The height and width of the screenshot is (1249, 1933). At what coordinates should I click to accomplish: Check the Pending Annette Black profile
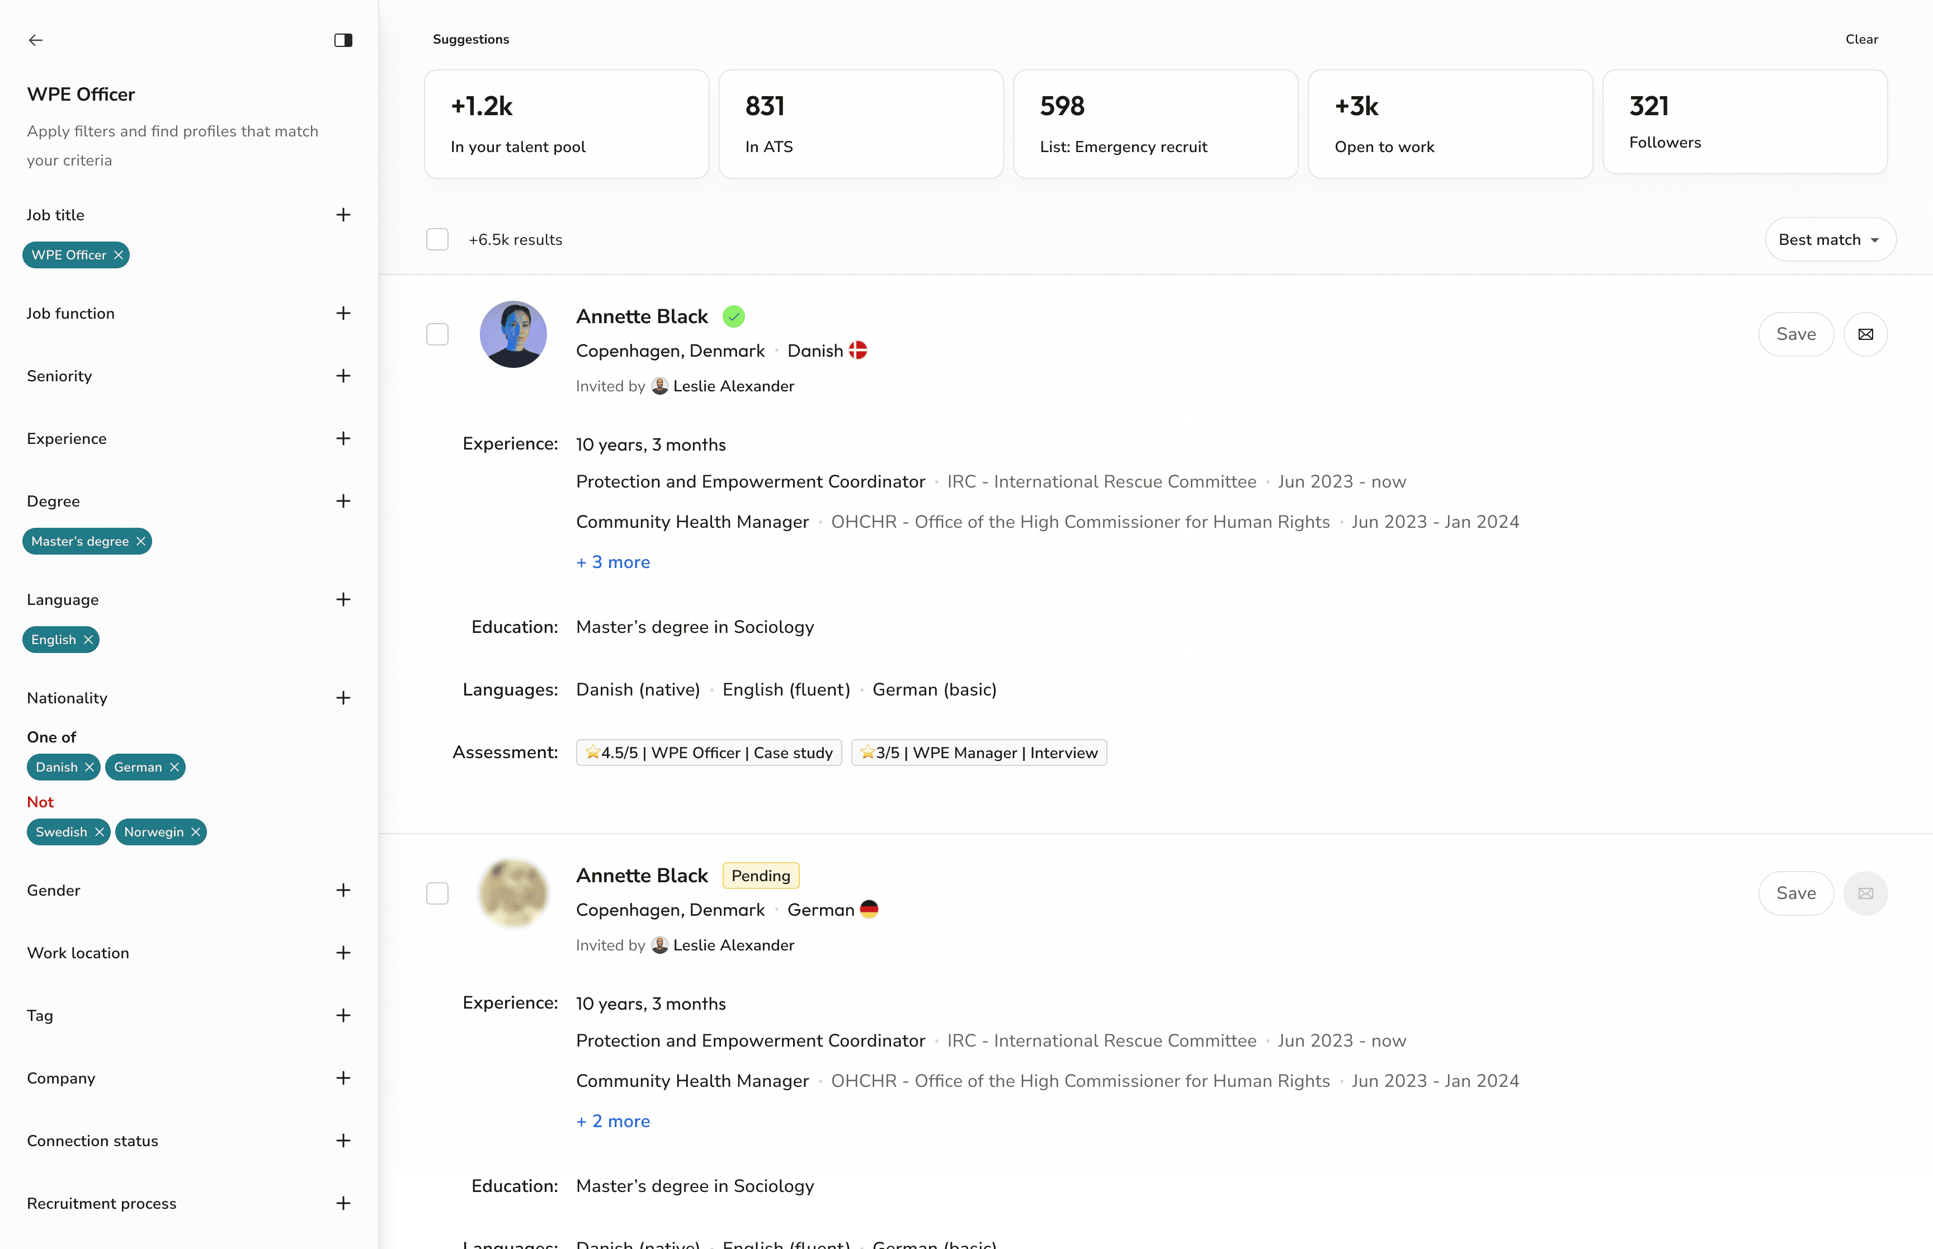[437, 893]
